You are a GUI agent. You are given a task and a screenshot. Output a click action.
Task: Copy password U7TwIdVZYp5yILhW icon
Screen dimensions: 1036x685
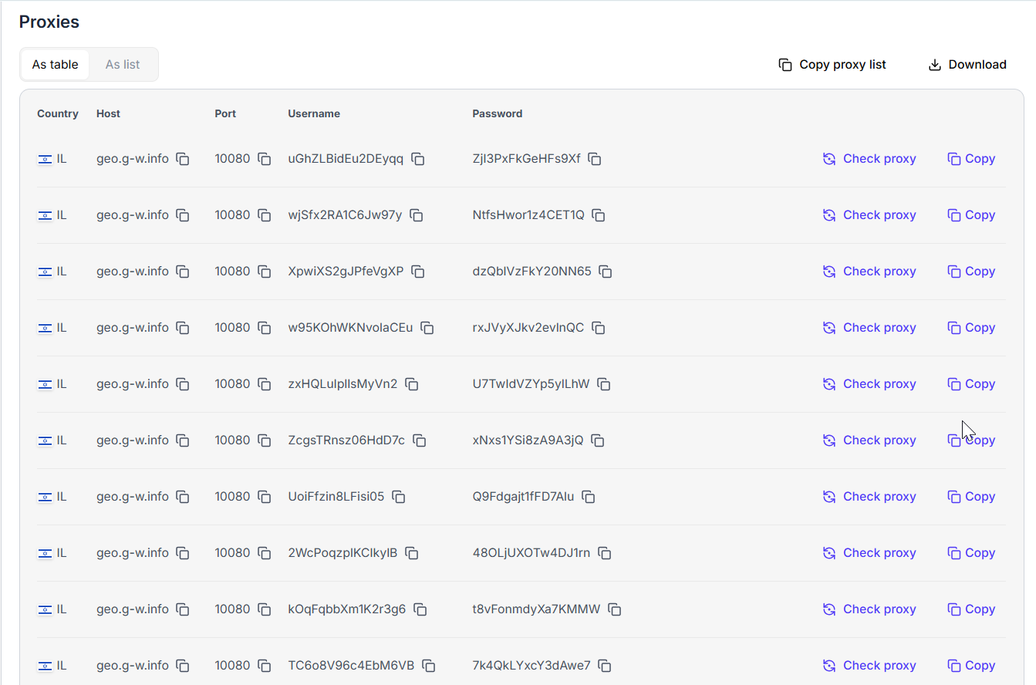[x=604, y=384]
